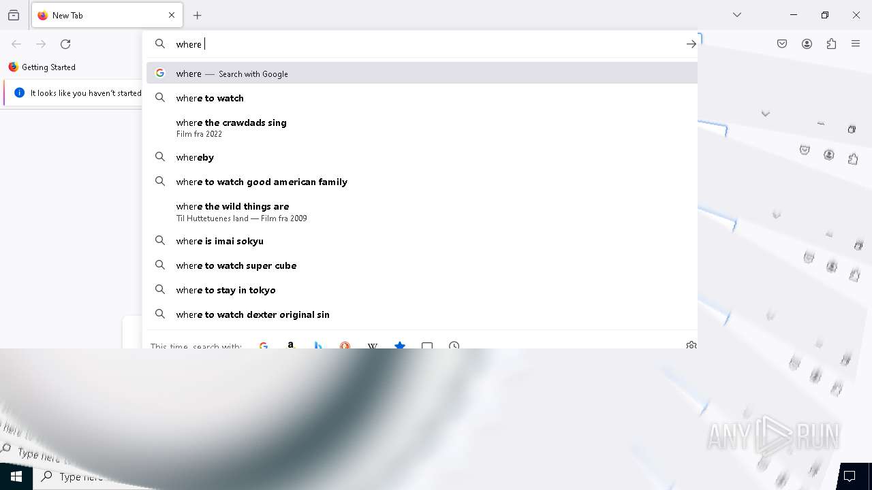Close the New Tab tab
The image size is (872, 490).
coord(172,15)
